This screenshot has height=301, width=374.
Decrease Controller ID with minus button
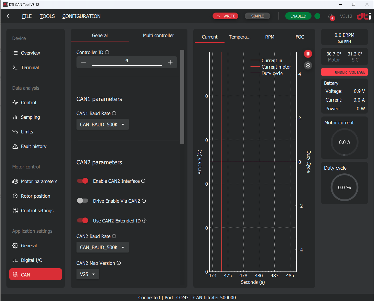[84, 62]
